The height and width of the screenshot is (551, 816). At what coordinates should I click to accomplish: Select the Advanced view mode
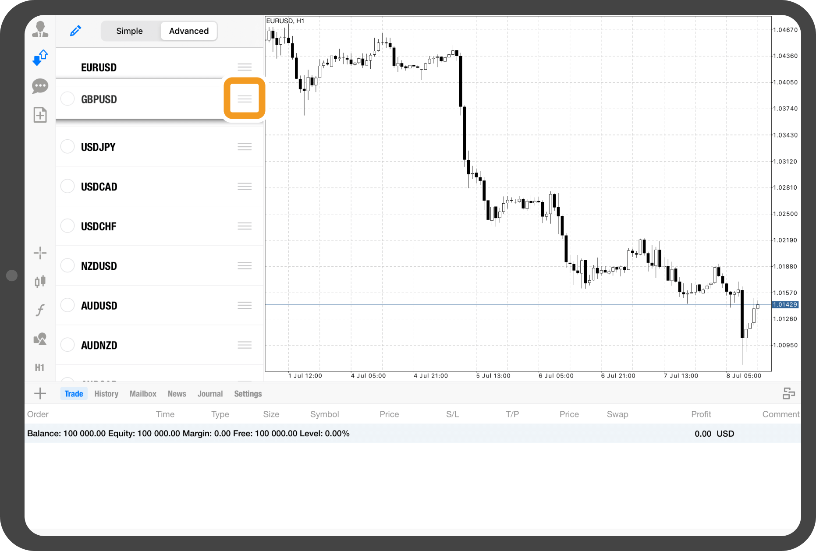189,31
